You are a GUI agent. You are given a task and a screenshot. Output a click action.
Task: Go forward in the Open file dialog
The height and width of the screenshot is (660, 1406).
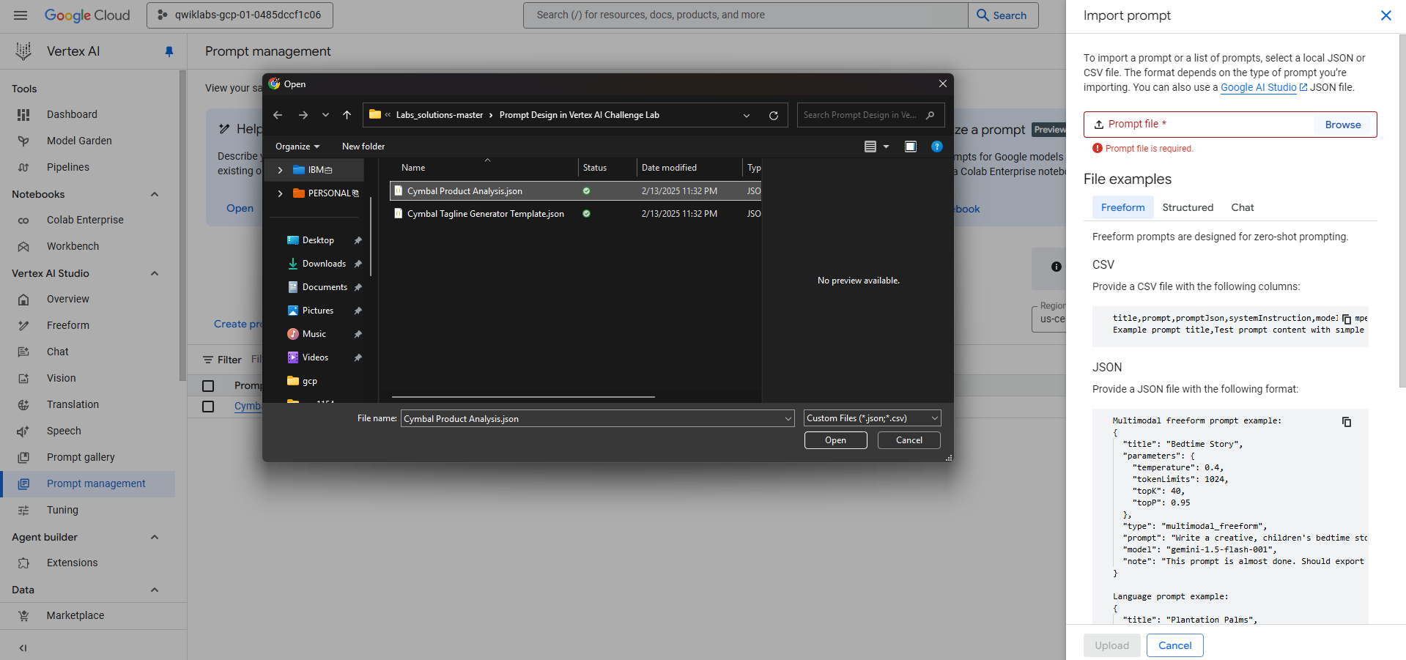pyautogui.click(x=303, y=115)
